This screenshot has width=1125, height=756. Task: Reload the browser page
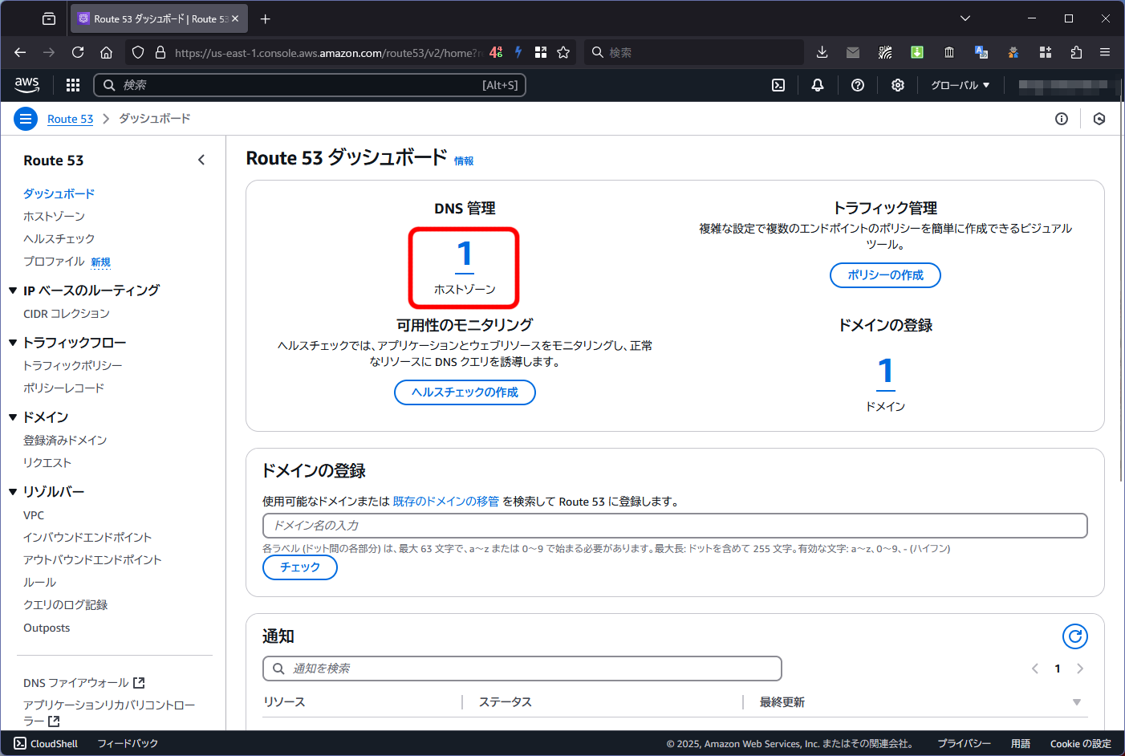[x=78, y=52]
